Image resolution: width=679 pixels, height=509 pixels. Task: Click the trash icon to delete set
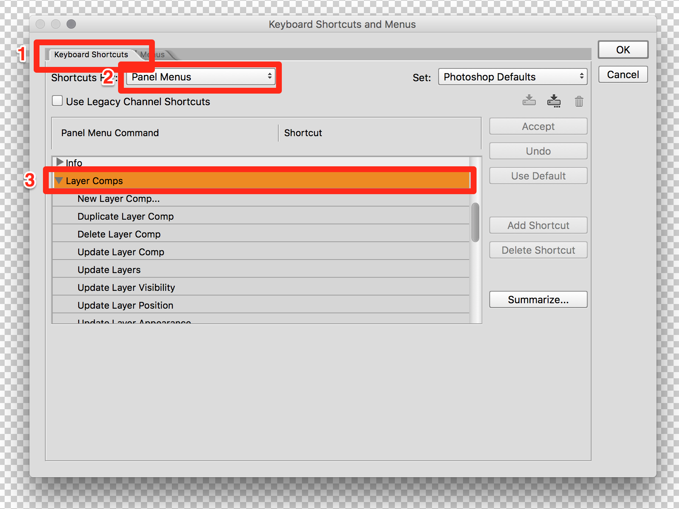pos(579,101)
